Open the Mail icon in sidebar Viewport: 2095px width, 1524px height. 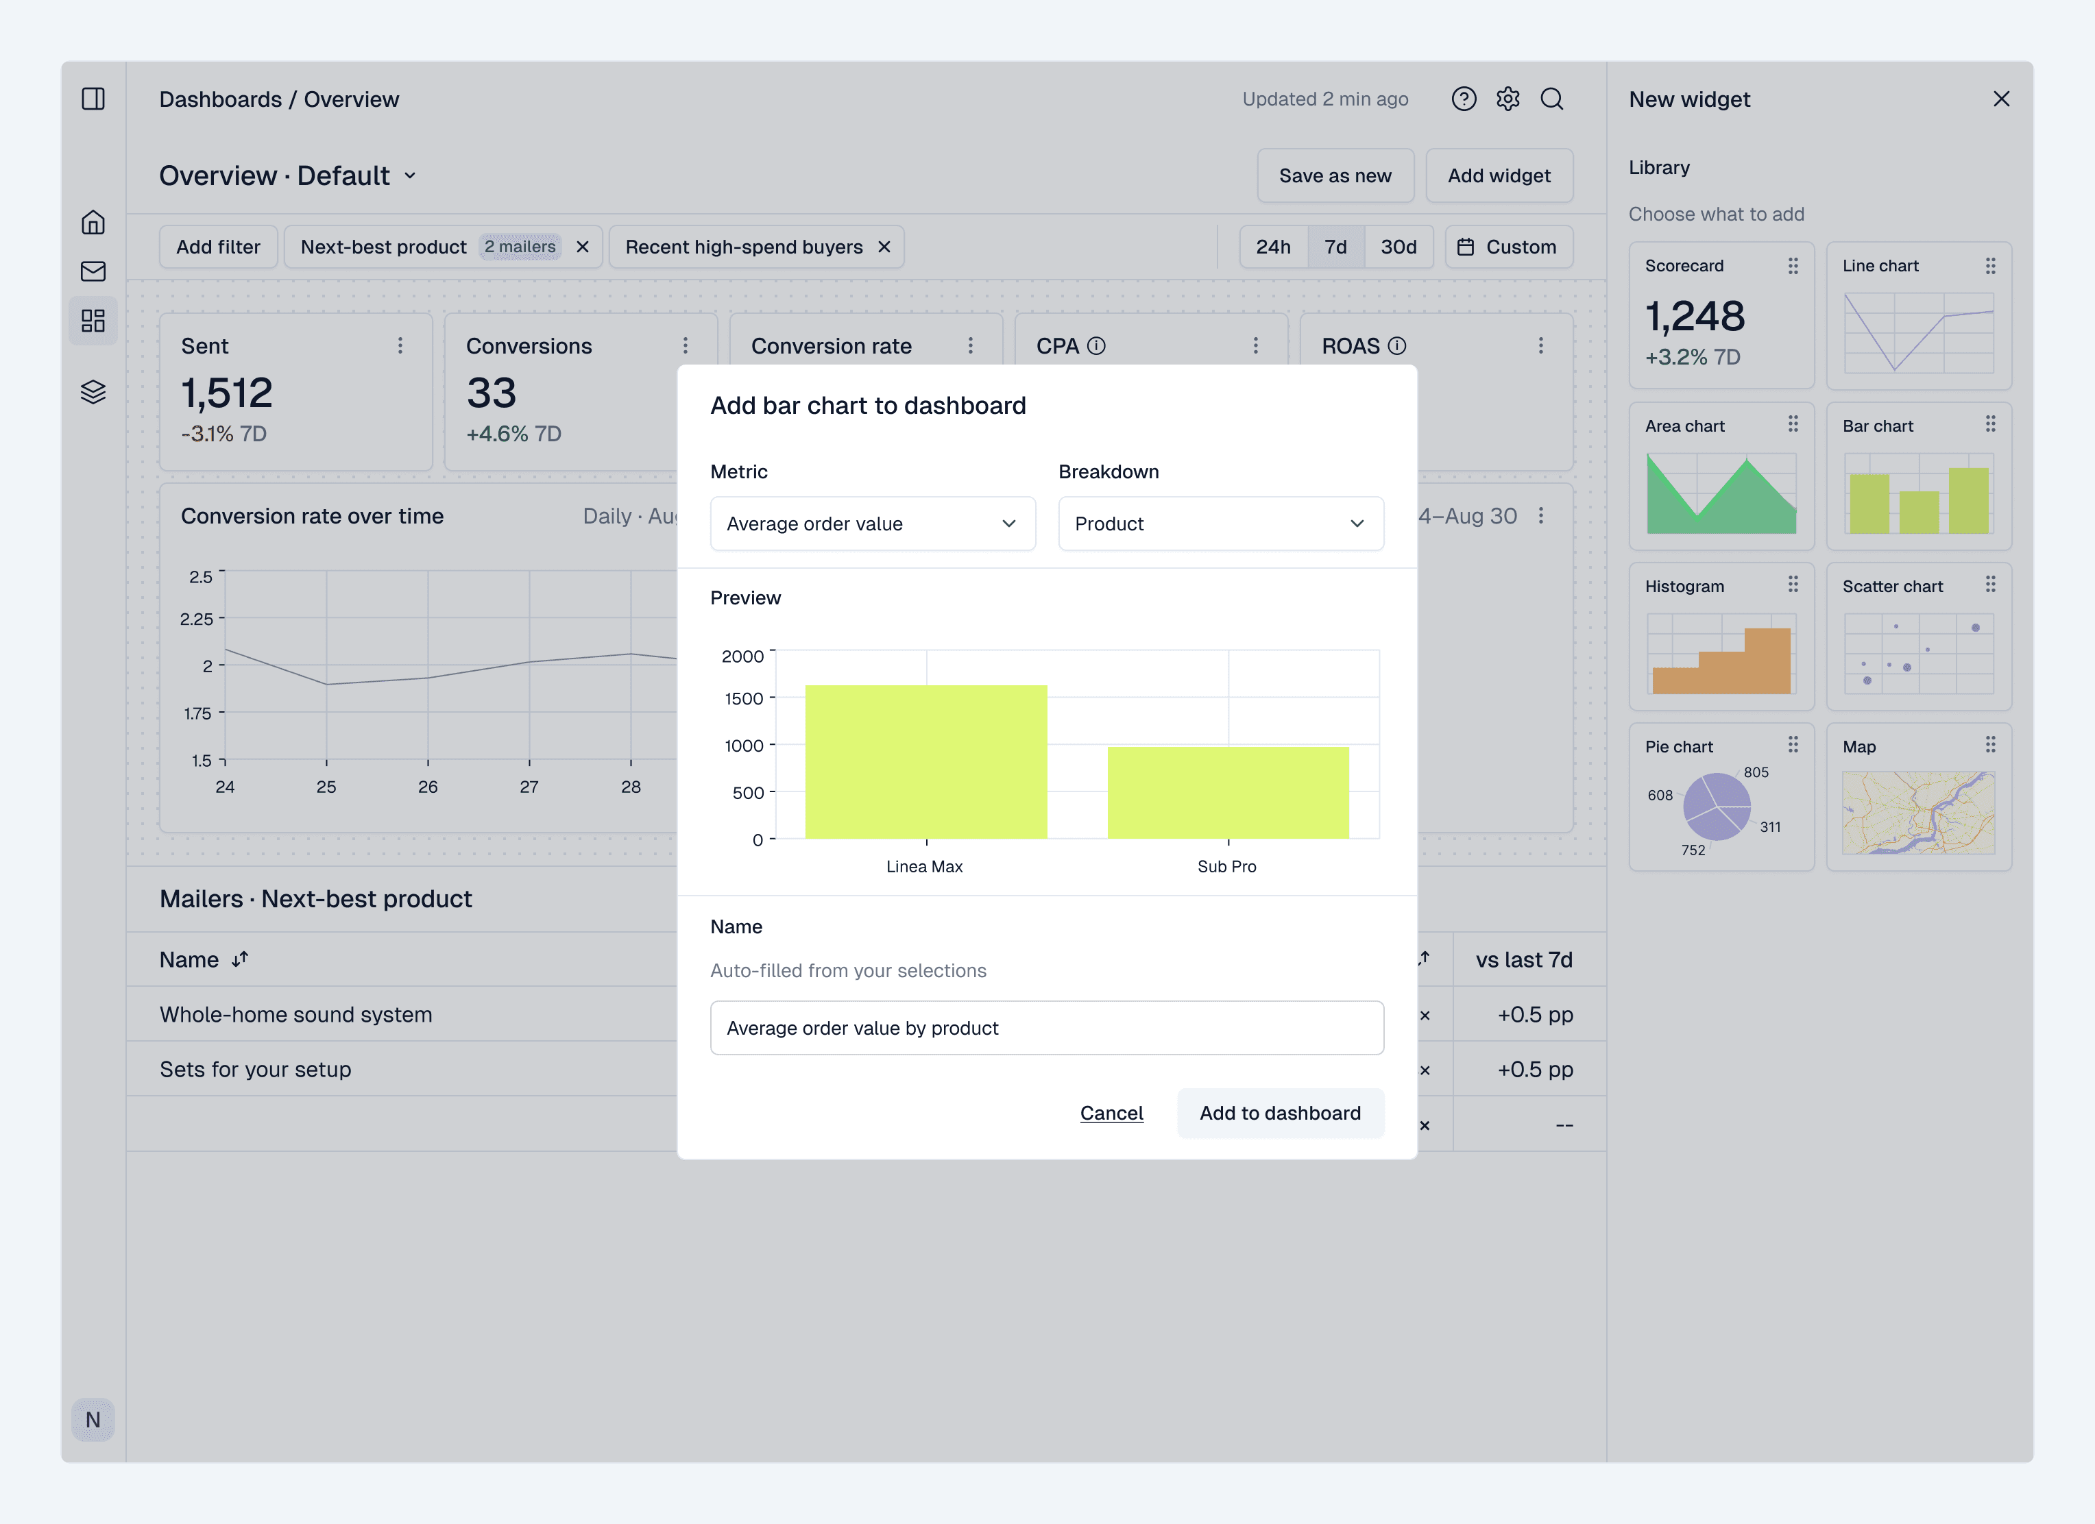tap(93, 271)
